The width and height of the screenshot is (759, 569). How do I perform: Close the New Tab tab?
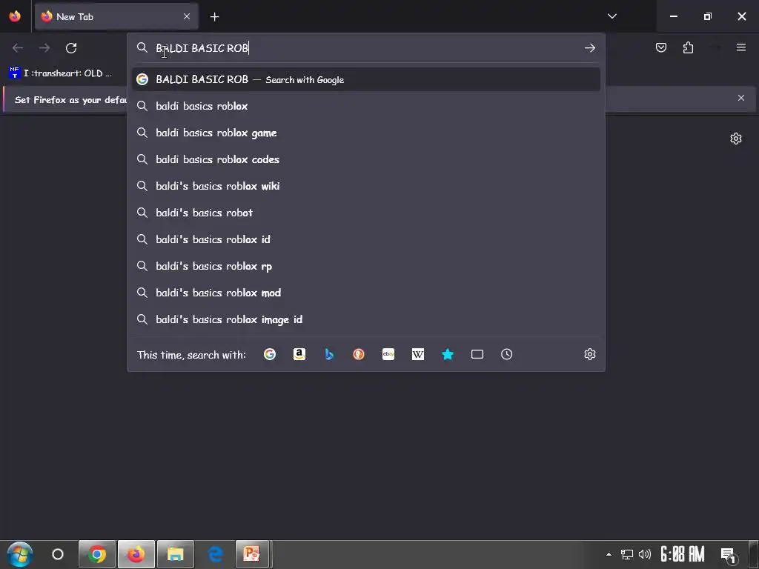coord(186,16)
